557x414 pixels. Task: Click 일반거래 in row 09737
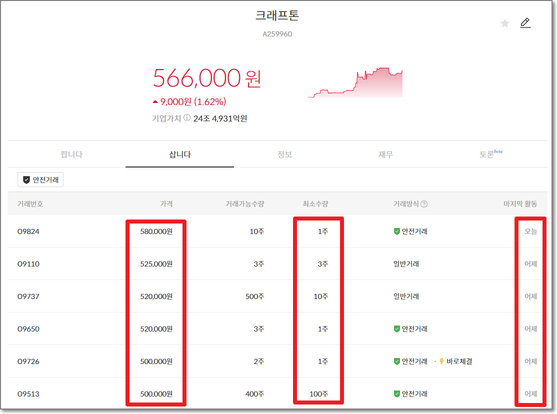point(406,296)
